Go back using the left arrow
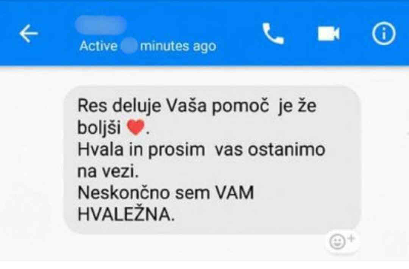This screenshot has height=269, width=409. 29,33
